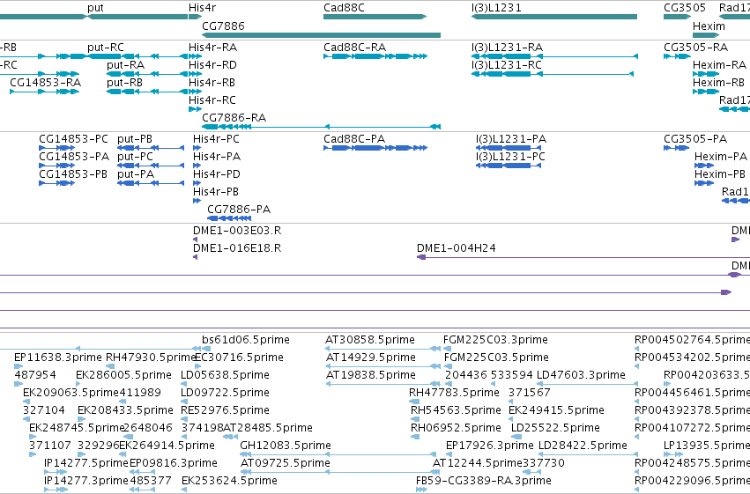
Task: Click the 'CG3505' gene label
Action: (685, 8)
